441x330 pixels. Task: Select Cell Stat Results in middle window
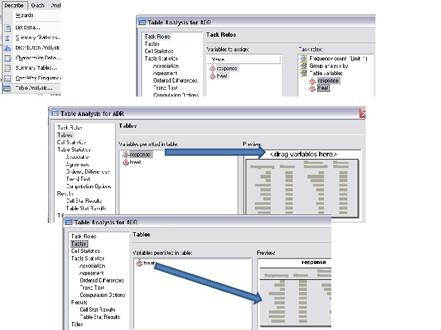[84, 201]
